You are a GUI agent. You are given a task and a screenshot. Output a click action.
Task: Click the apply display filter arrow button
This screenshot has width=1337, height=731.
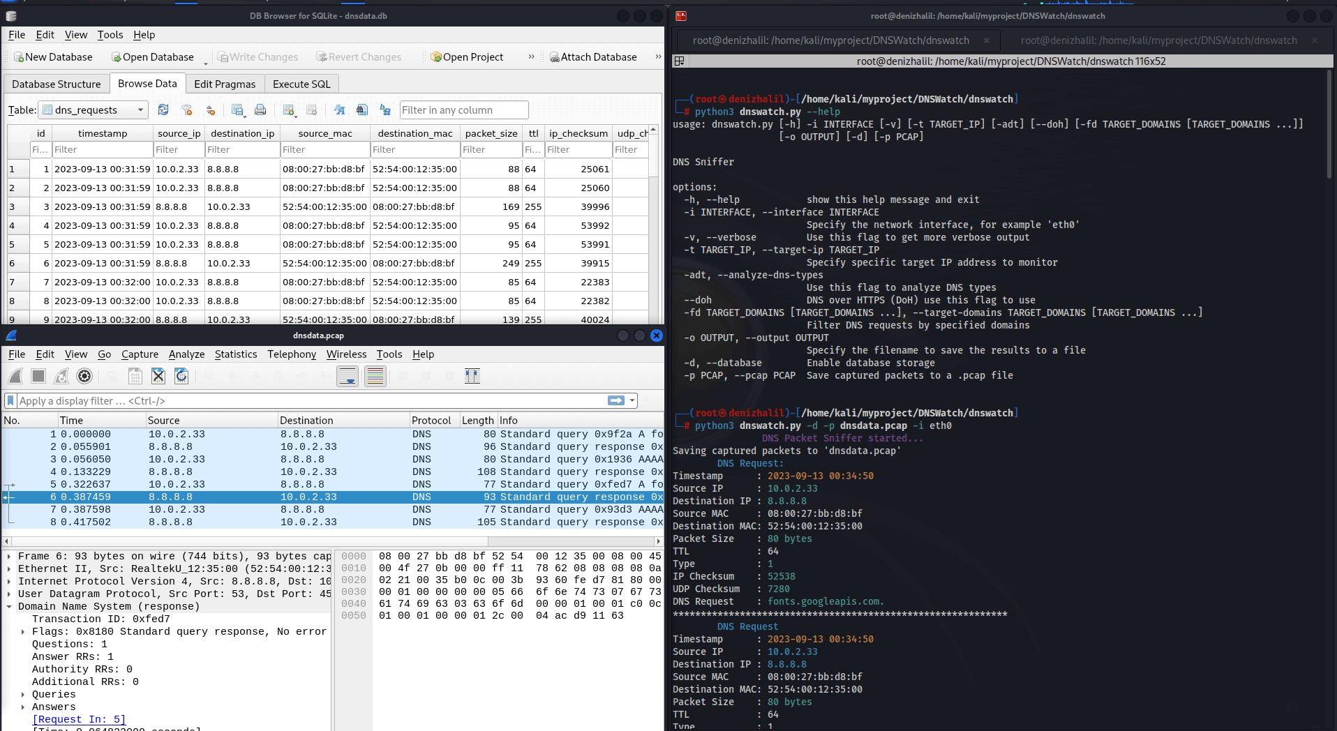coord(616,400)
